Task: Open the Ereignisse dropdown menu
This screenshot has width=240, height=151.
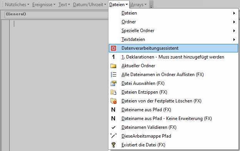Action: pos(44,5)
